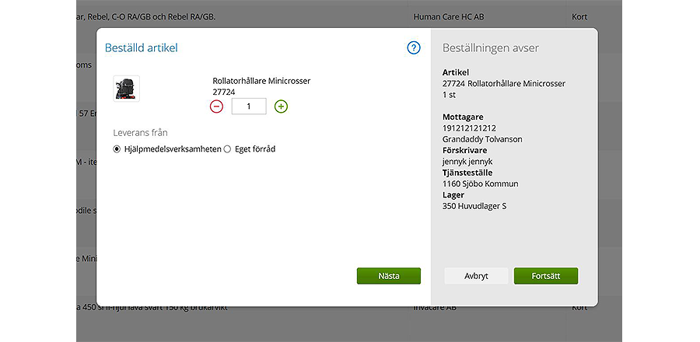Click product name Rollatorhållare Minicrosser in left panel

click(261, 81)
